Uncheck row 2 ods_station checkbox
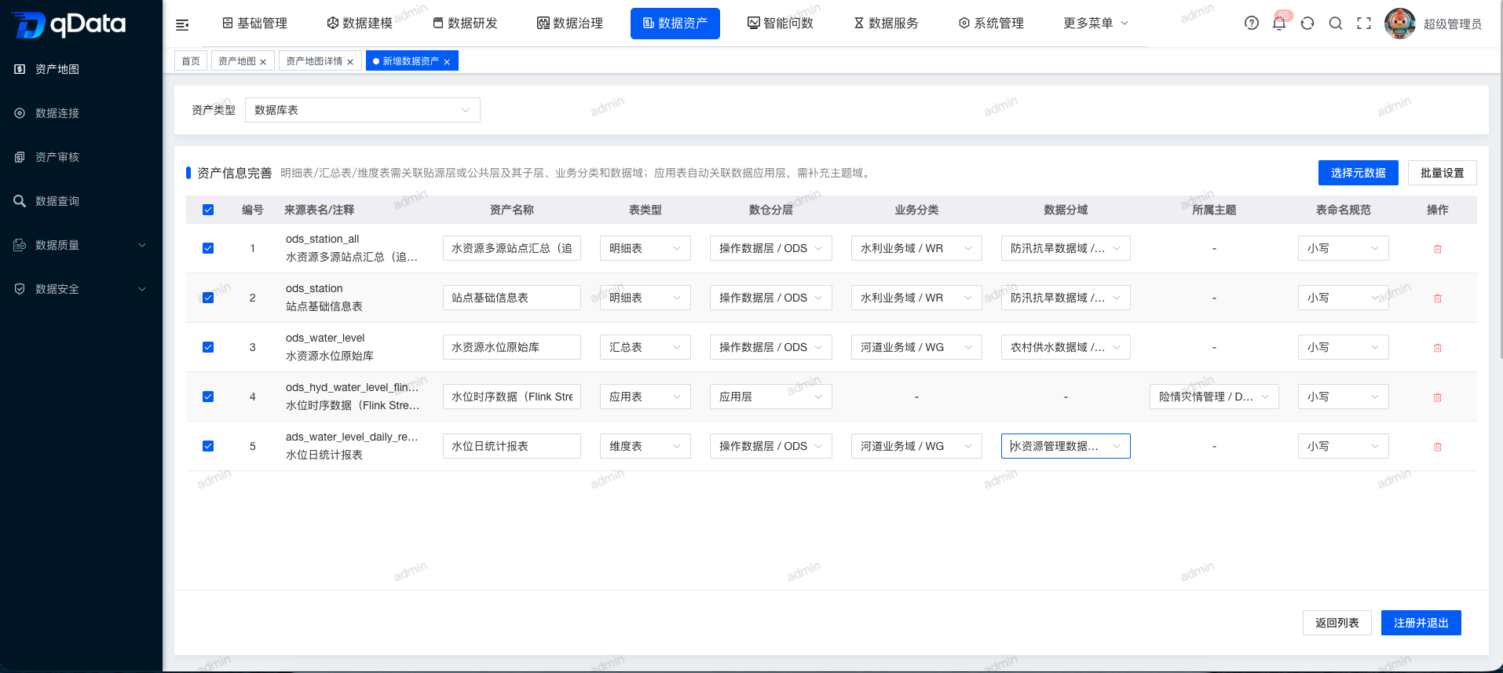Viewport: 1503px width, 673px height. click(x=208, y=298)
